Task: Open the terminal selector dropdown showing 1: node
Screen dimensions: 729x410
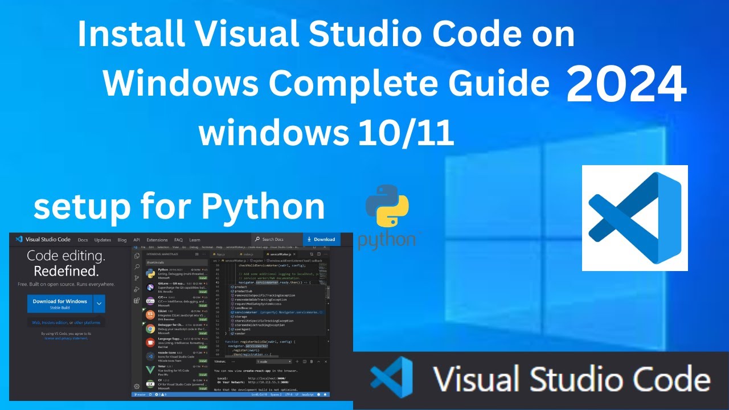Action: tap(274, 362)
